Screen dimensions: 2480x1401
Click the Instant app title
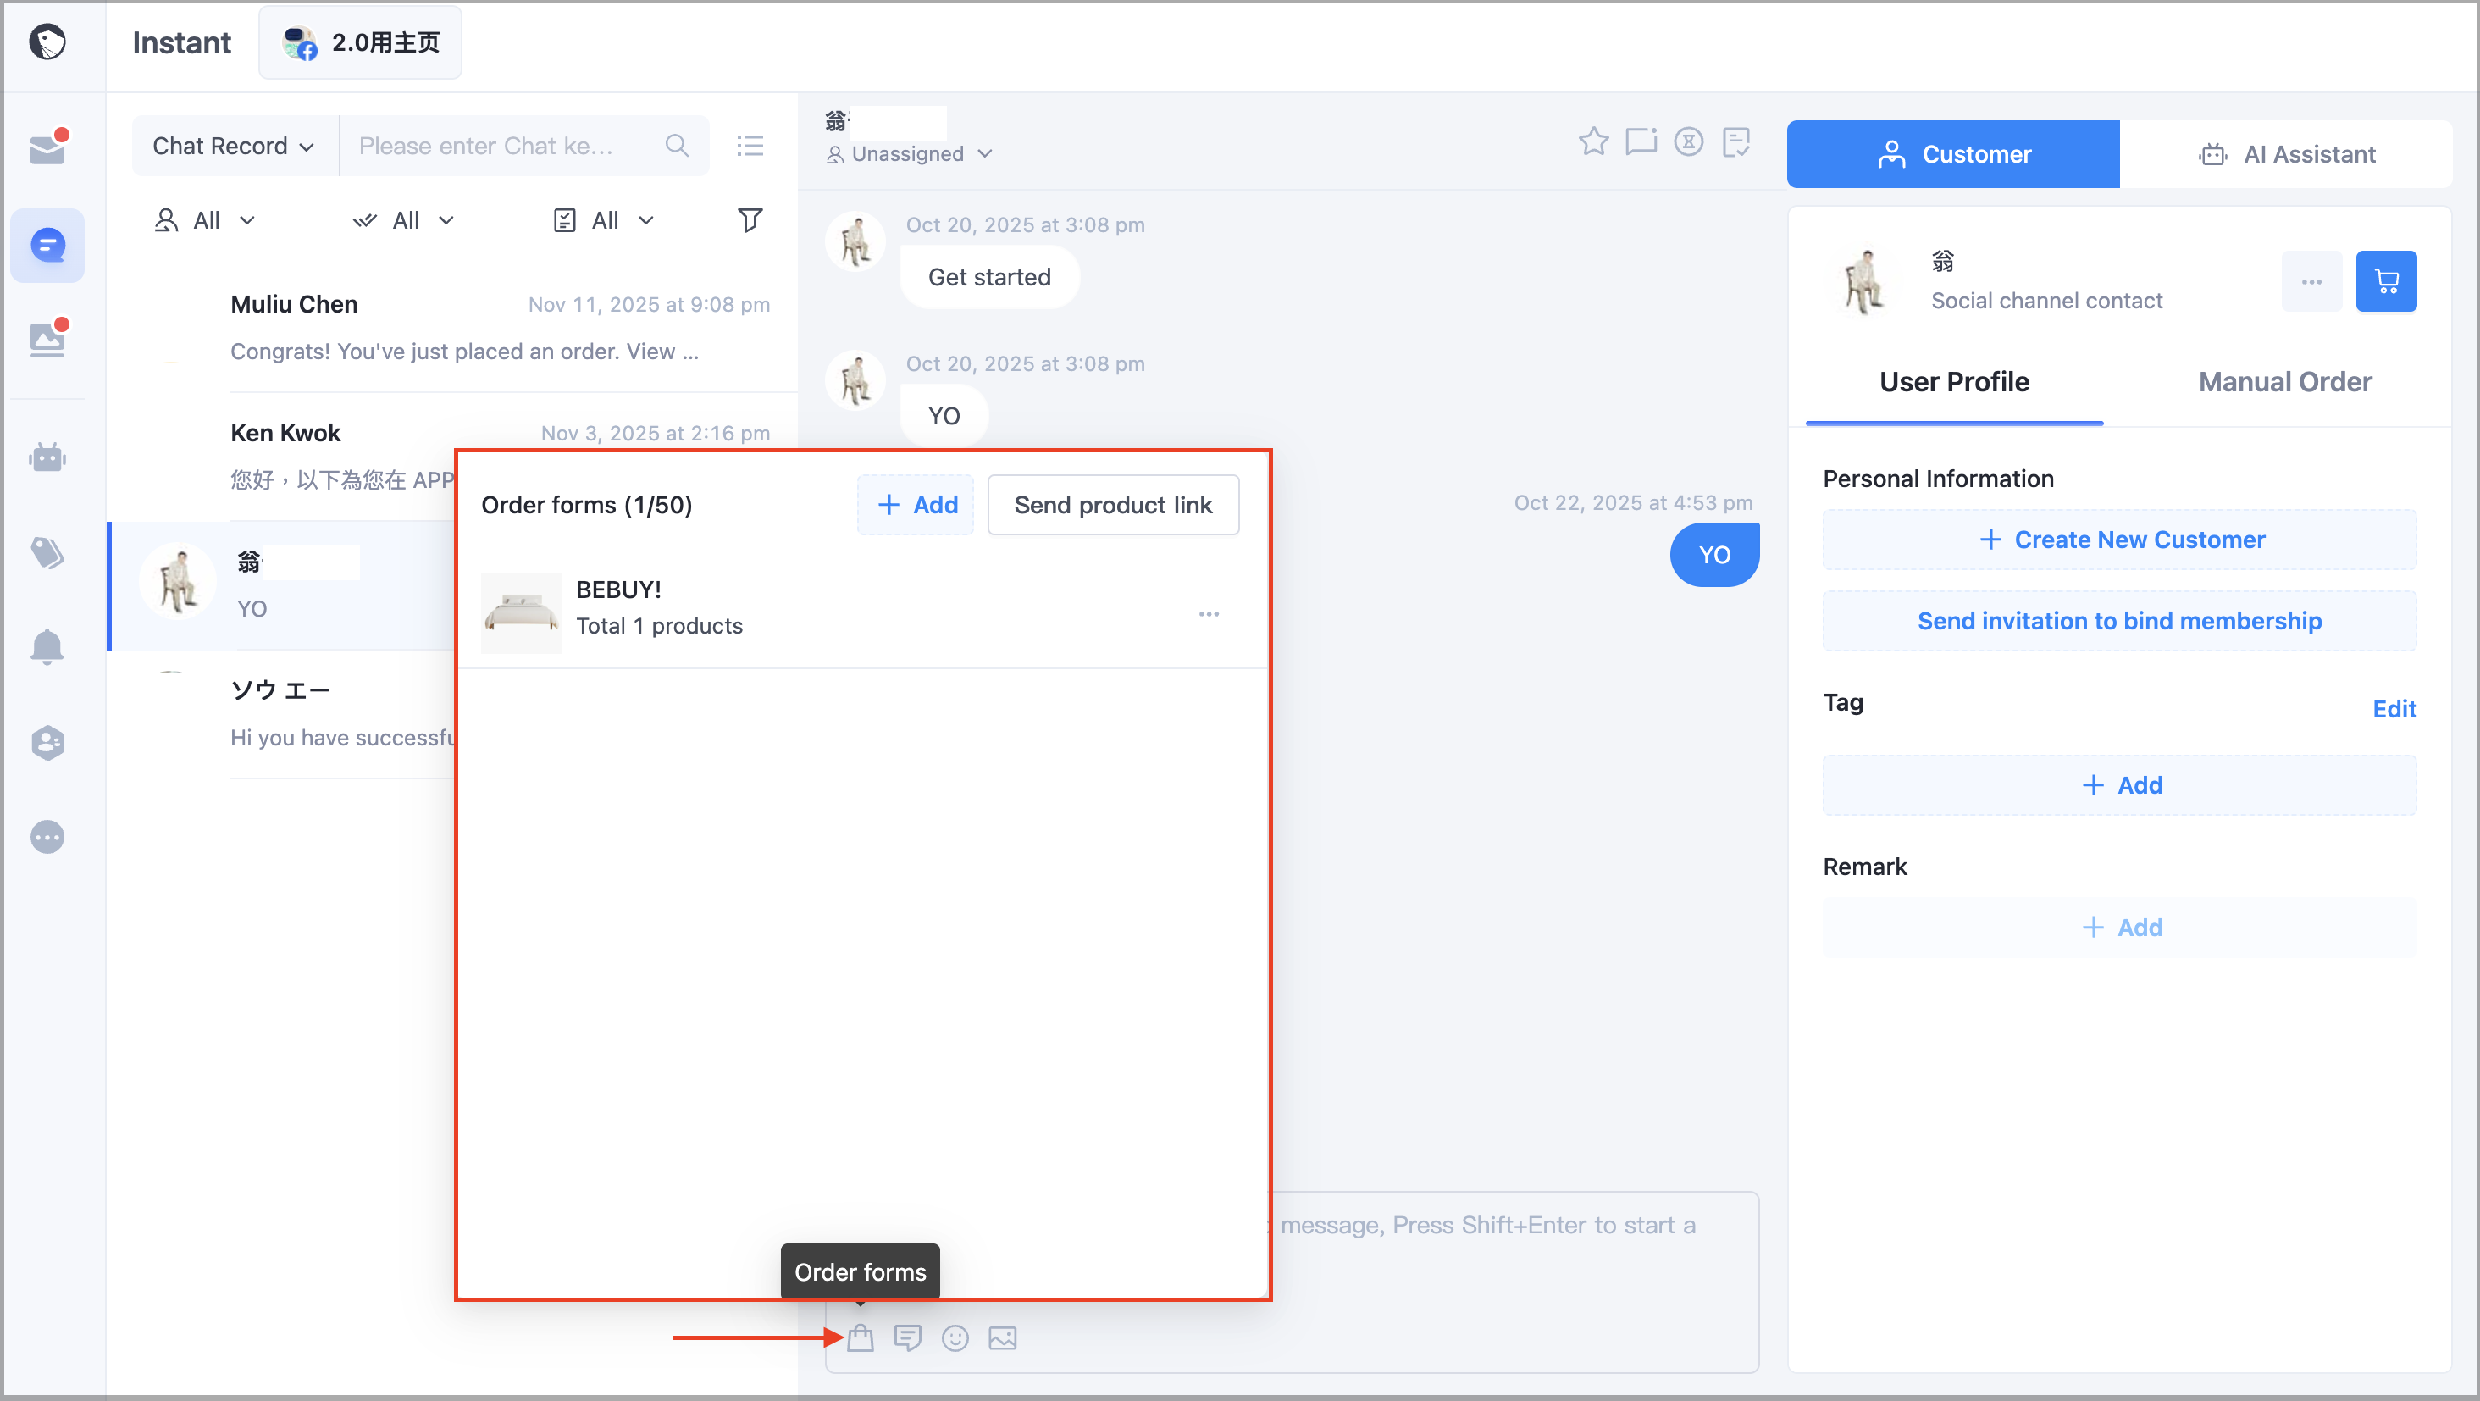(181, 42)
